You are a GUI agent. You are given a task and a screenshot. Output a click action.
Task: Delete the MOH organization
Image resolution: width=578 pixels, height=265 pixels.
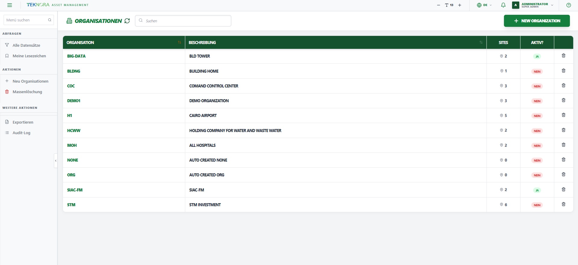point(564,145)
